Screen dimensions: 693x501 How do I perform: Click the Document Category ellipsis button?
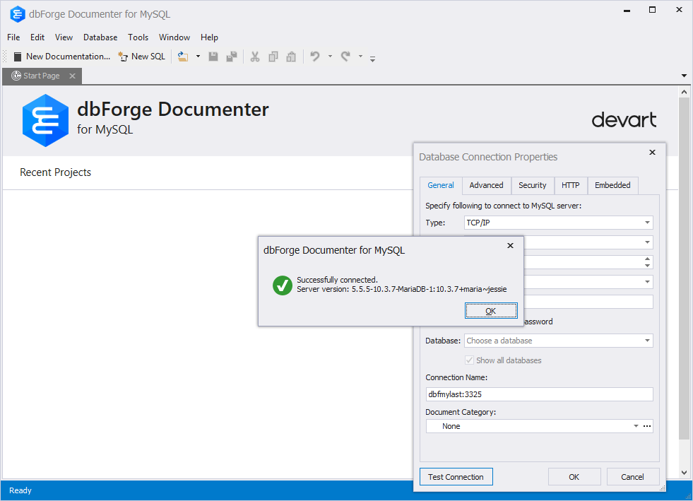(x=647, y=426)
